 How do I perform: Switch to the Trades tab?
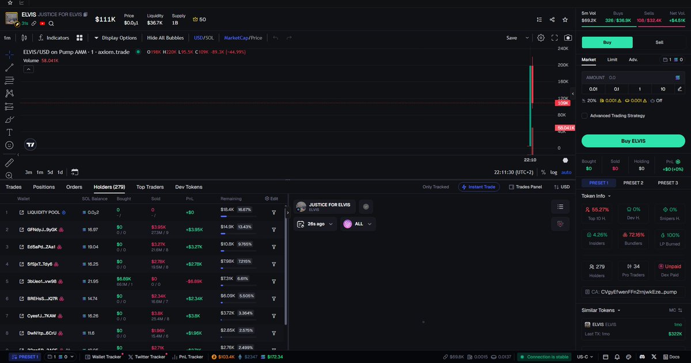tap(13, 187)
